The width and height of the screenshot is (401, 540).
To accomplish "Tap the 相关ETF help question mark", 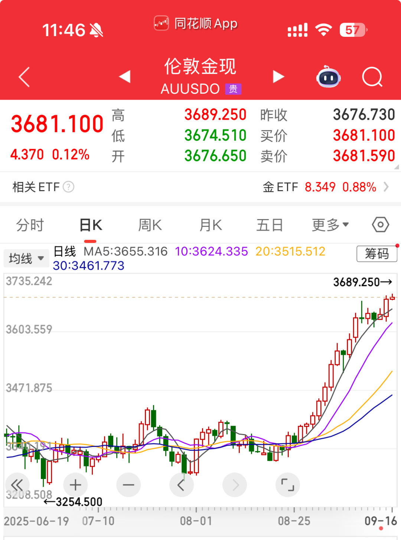I will point(69,187).
